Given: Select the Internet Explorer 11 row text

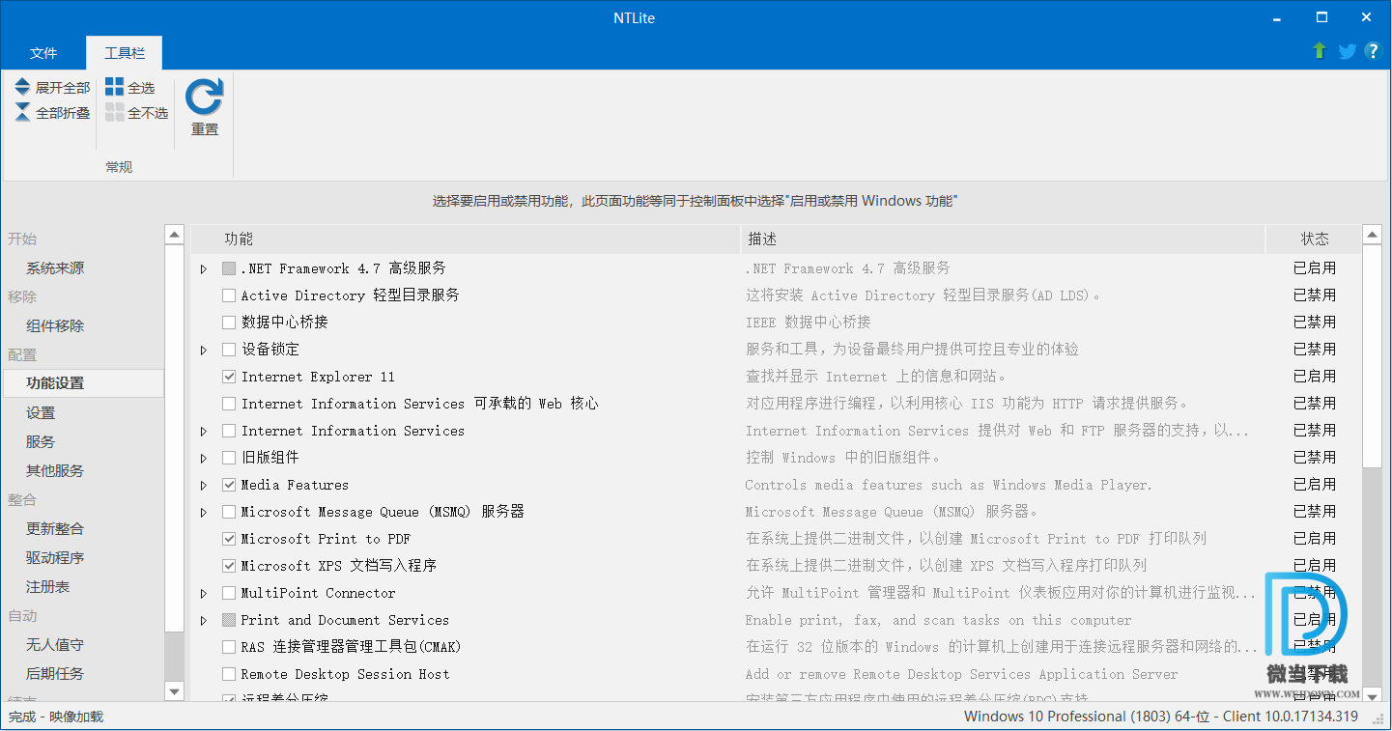Looking at the screenshot, I should click(318, 377).
